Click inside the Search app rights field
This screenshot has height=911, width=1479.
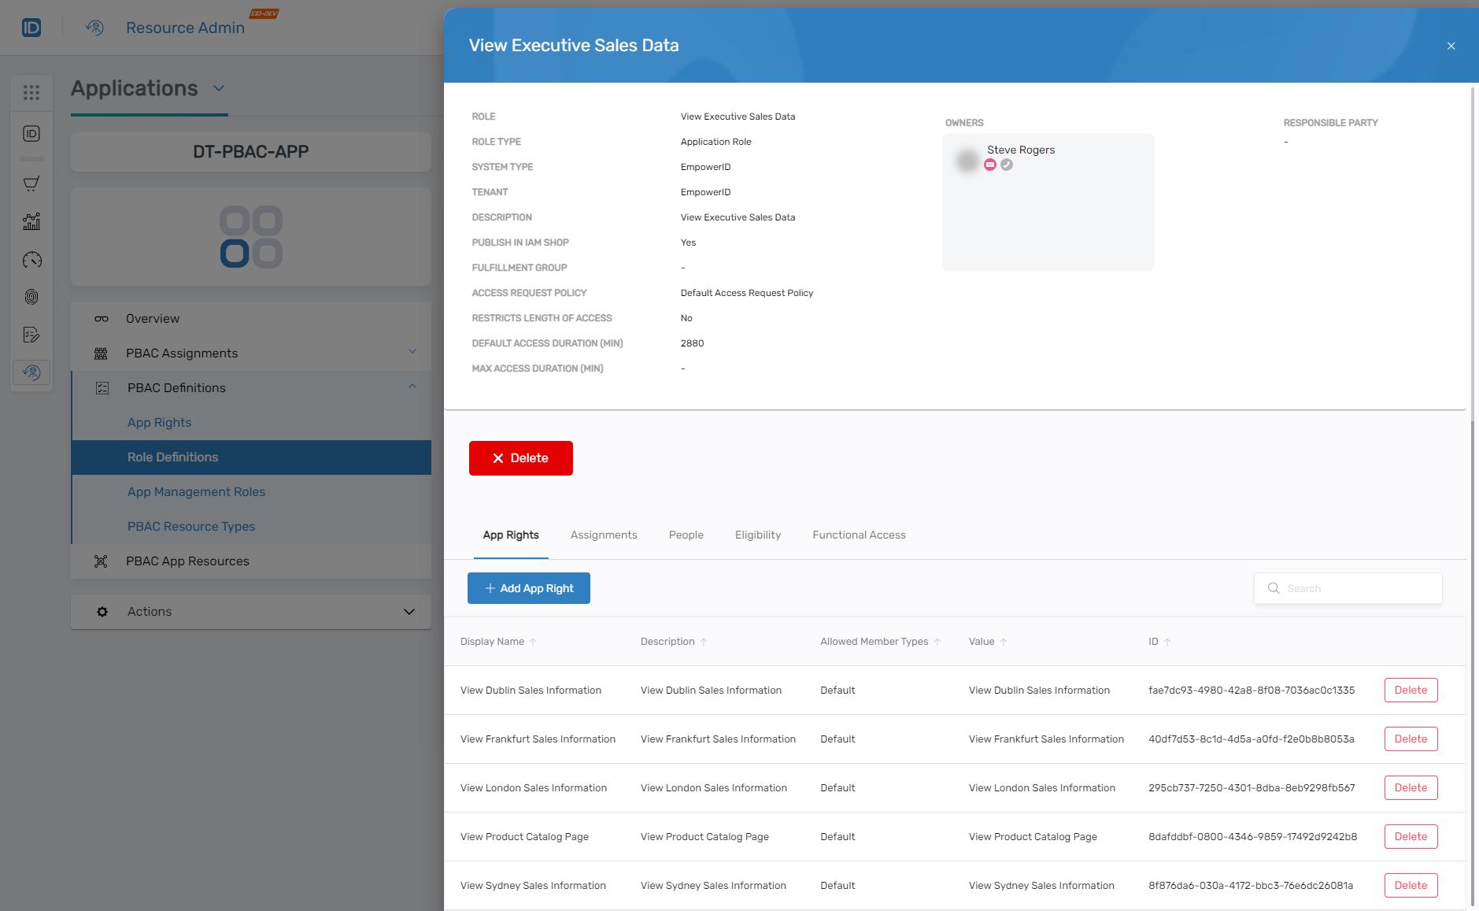coord(1354,588)
